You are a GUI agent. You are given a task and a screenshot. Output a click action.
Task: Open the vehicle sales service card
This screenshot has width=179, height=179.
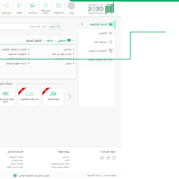pos(53,97)
